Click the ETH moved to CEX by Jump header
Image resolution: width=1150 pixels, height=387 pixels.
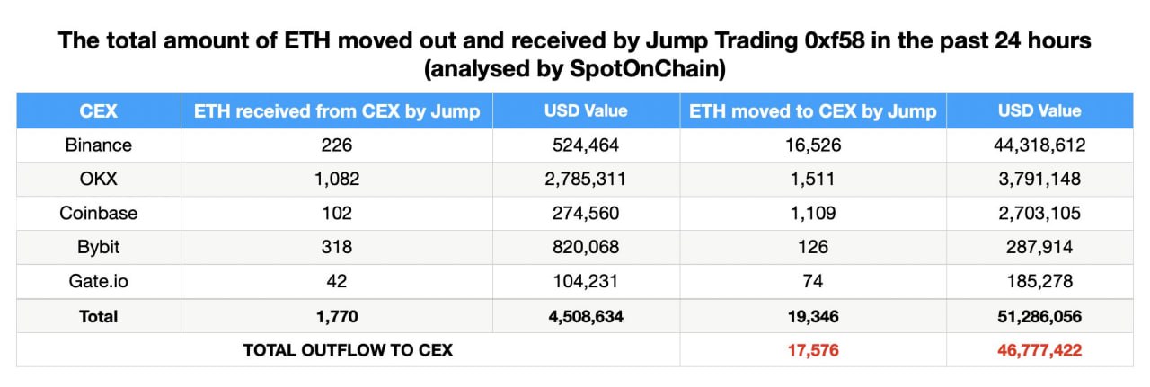click(813, 111)
